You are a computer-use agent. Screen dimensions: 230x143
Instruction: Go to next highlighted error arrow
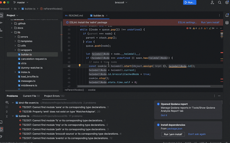tap(221, 28)
